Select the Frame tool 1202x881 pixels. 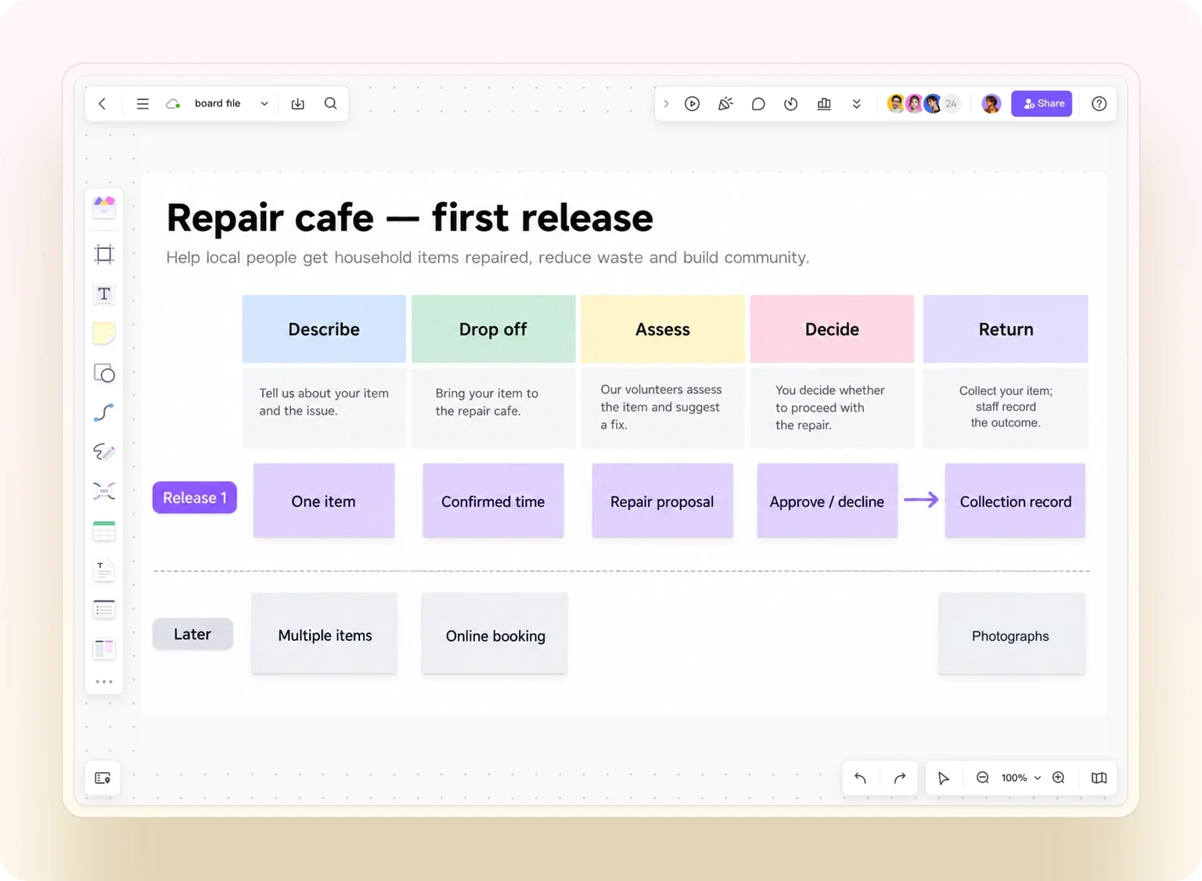(104, 254)
